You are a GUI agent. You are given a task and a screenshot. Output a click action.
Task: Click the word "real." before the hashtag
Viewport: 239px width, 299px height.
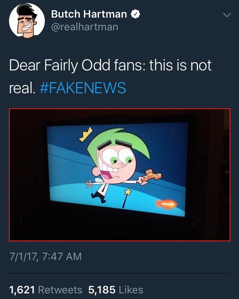tap(22, 88)
